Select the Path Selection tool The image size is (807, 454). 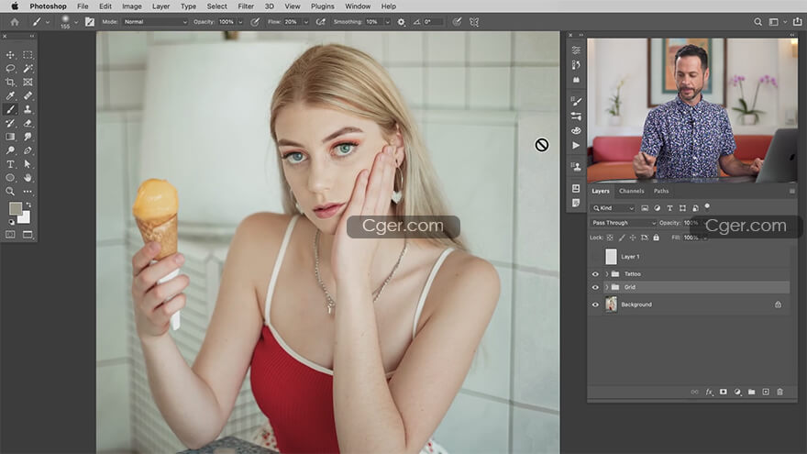[28, 164]
